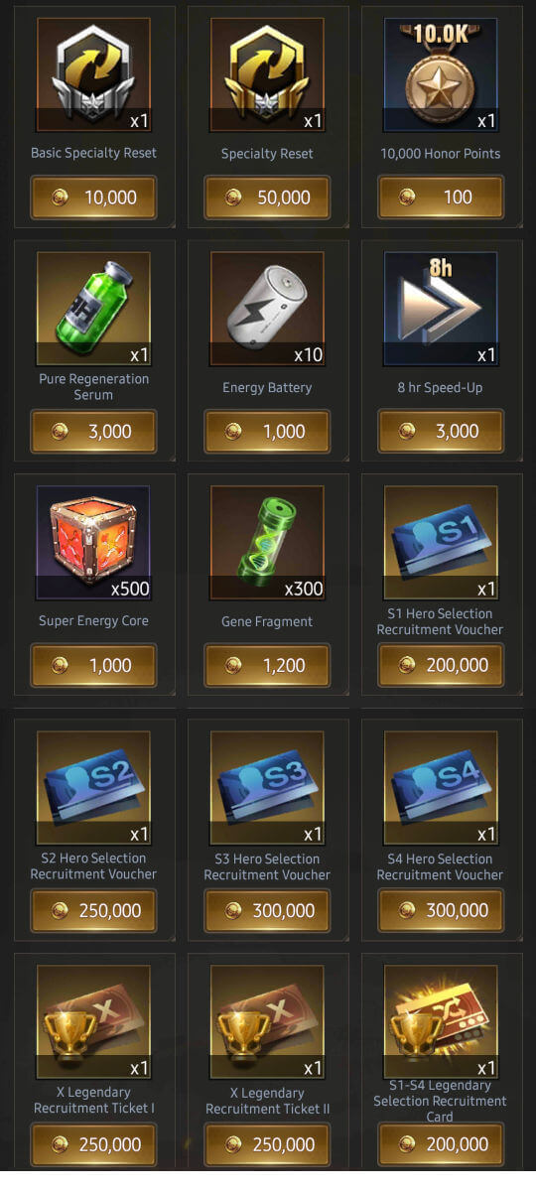Tap the gold Specialty Reset badge icon
The width and height of the screenshot is (536, 1191).
[x=267, y=74]
